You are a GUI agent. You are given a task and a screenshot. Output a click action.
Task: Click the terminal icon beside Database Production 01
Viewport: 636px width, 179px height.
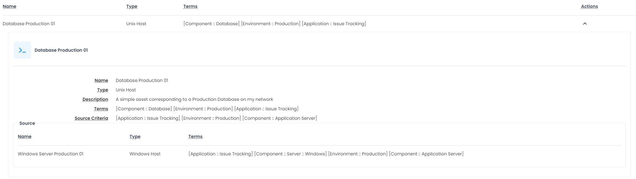tap(22, 50)
